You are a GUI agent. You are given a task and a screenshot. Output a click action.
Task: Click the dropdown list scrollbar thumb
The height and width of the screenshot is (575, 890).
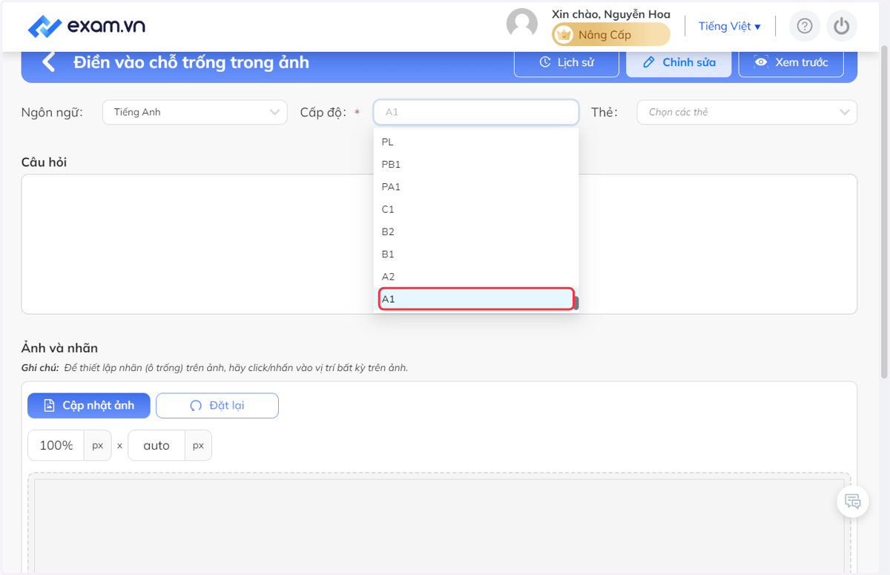(576, 303)
